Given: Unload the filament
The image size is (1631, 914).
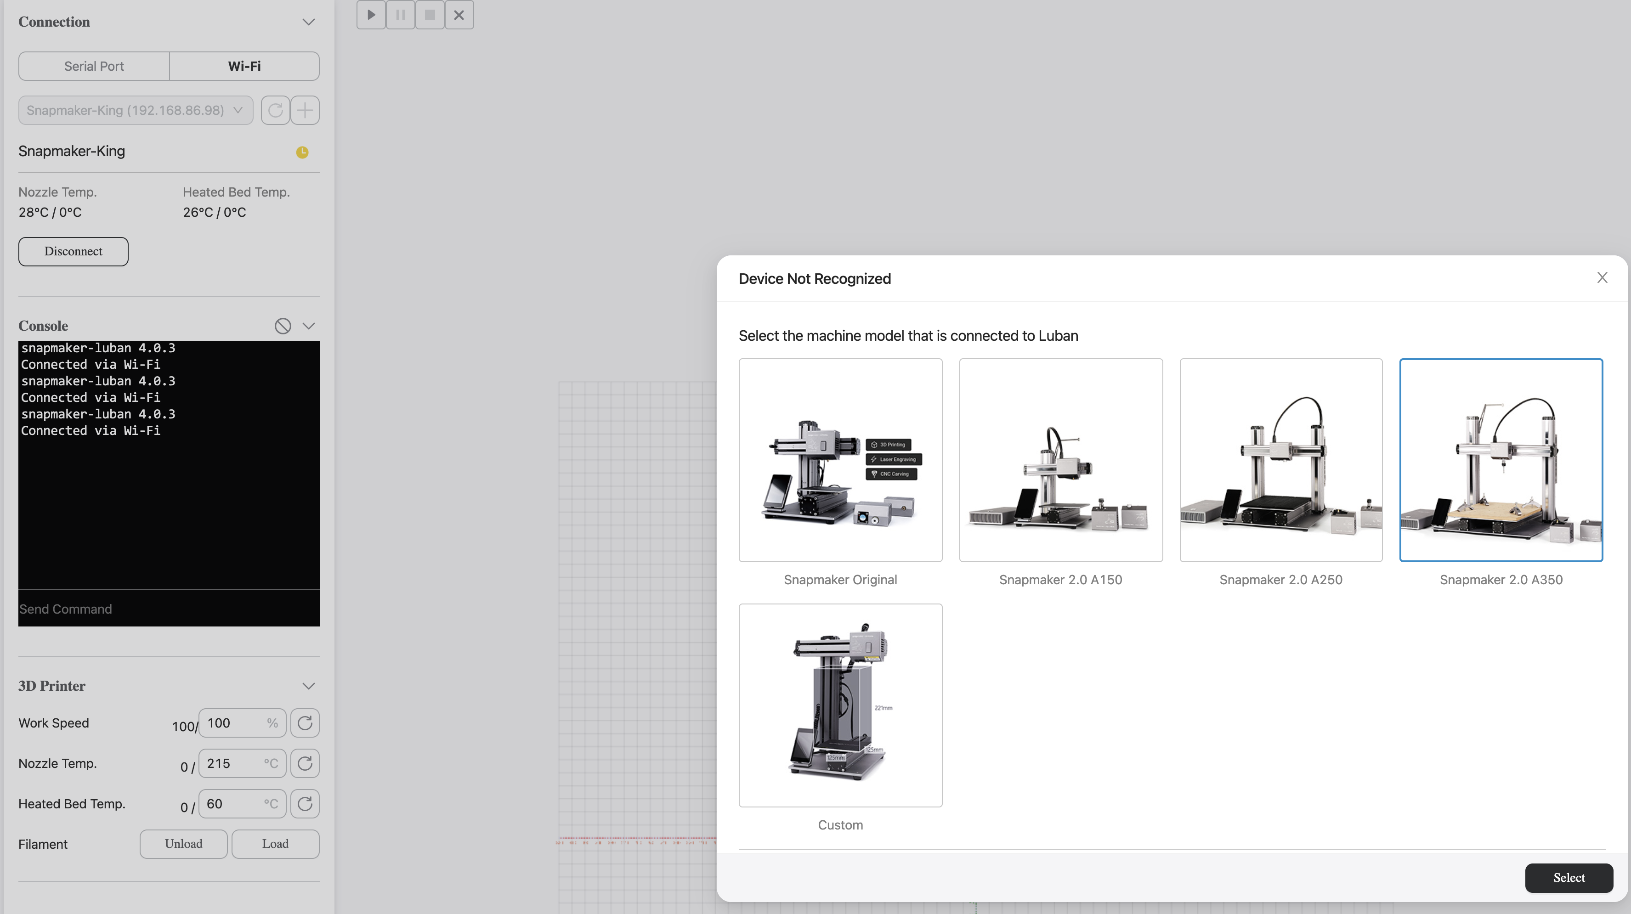Looking at the screenshot, I should point(184,844).
